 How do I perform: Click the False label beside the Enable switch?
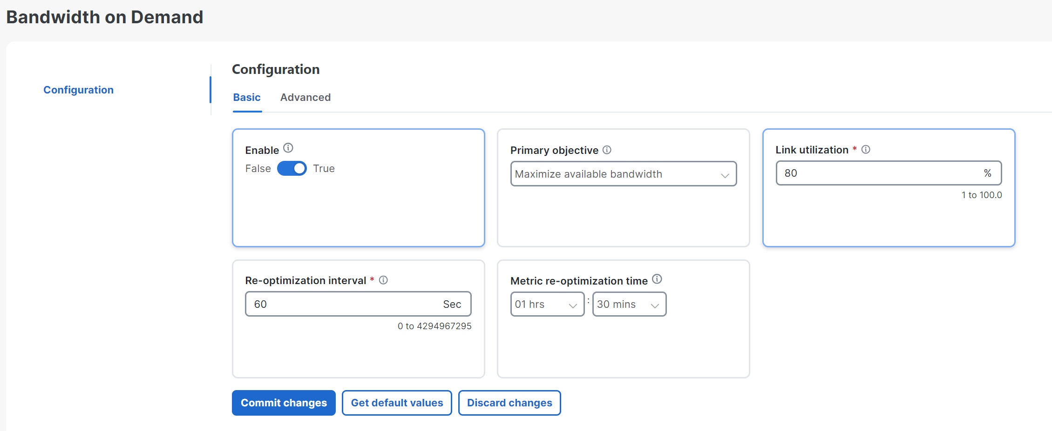click(257, 168)
